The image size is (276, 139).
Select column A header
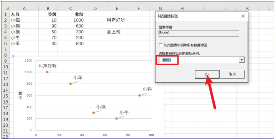tap(24, 8)
